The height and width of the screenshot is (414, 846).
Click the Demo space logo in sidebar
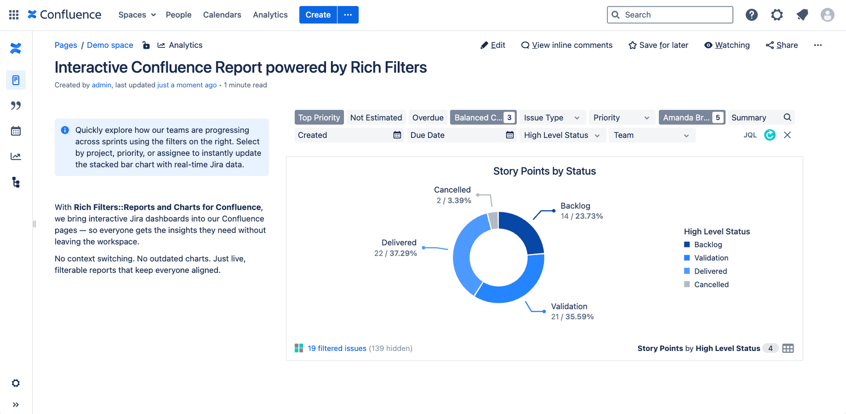(16, 48)
